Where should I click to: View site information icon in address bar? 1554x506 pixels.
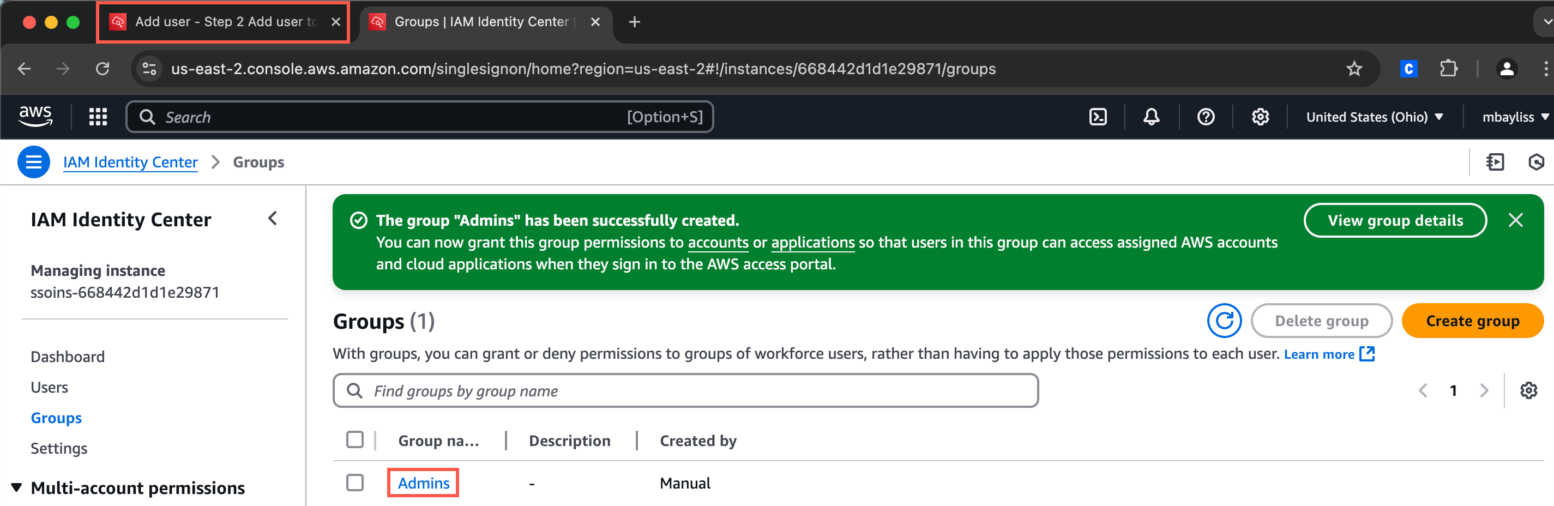point(149,69)
